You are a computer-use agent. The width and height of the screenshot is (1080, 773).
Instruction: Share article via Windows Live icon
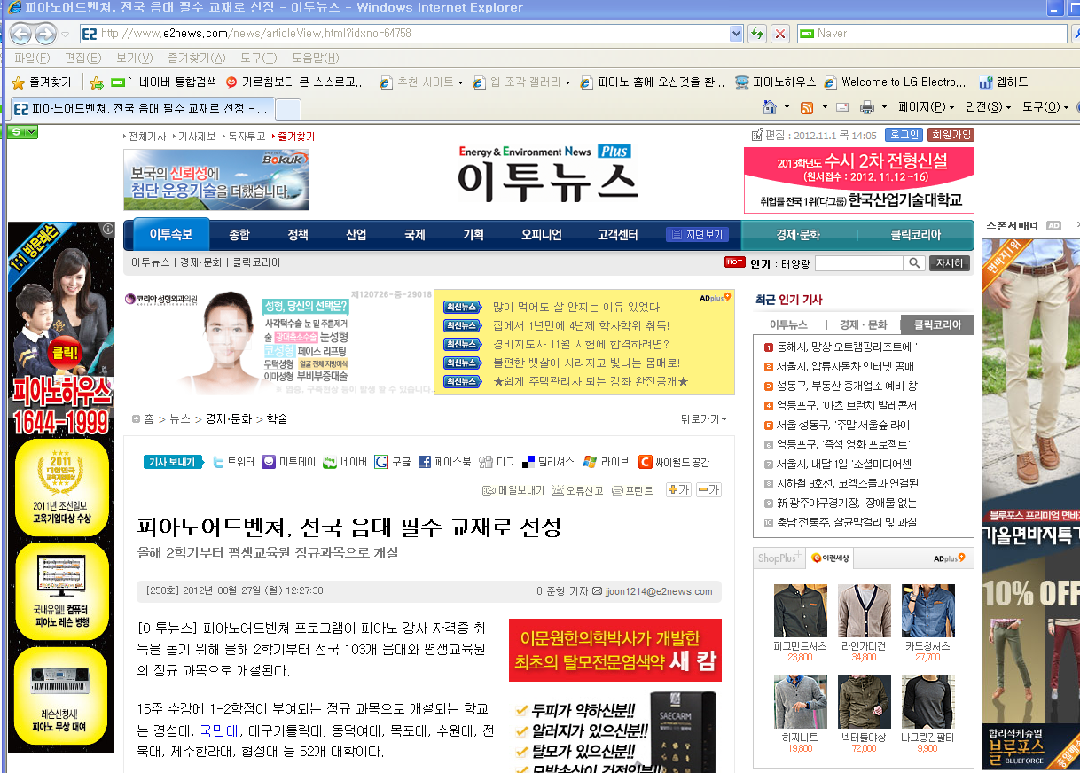click(x=590, y=462)
